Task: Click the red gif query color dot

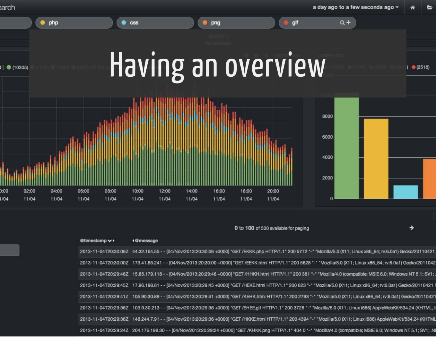Action: 286,23
